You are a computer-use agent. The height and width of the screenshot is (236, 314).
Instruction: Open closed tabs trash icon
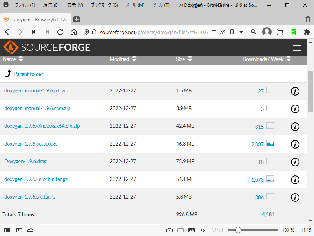tap(308, 19)
